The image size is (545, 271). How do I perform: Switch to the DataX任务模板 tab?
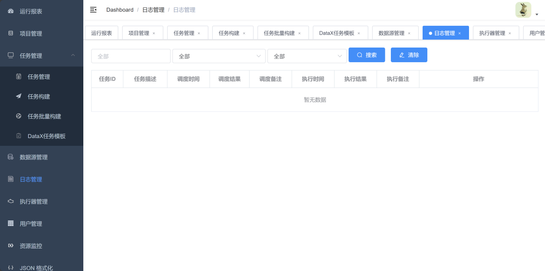pos(337,33)
